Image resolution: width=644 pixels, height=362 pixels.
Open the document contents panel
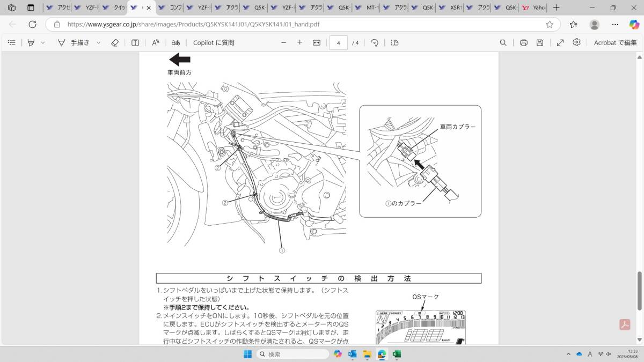point(11,42)
